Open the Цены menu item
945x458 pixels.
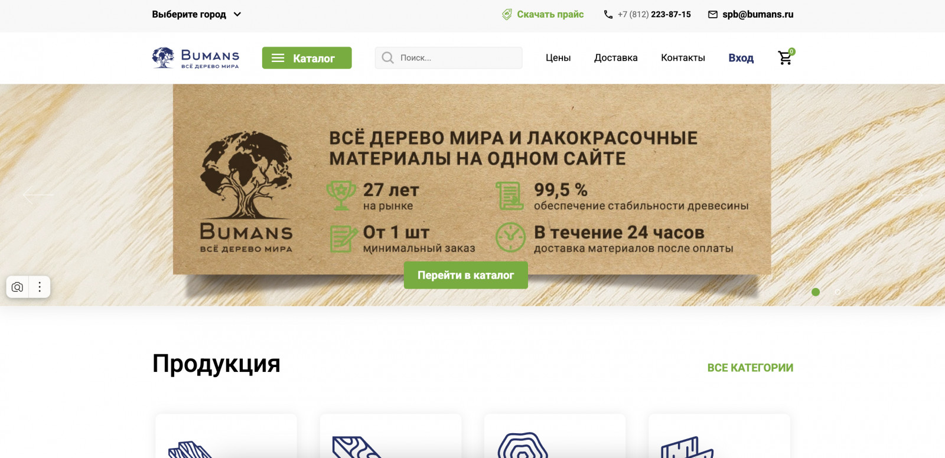tap(558, 58)
